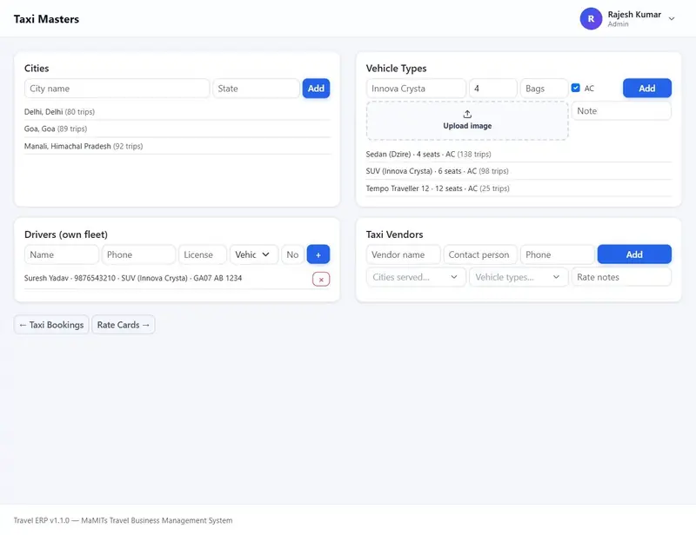The height and width of the screenshot is (535, 696).
Task: Click the Taxi Masters page title
Action: (x=46, y=19)
